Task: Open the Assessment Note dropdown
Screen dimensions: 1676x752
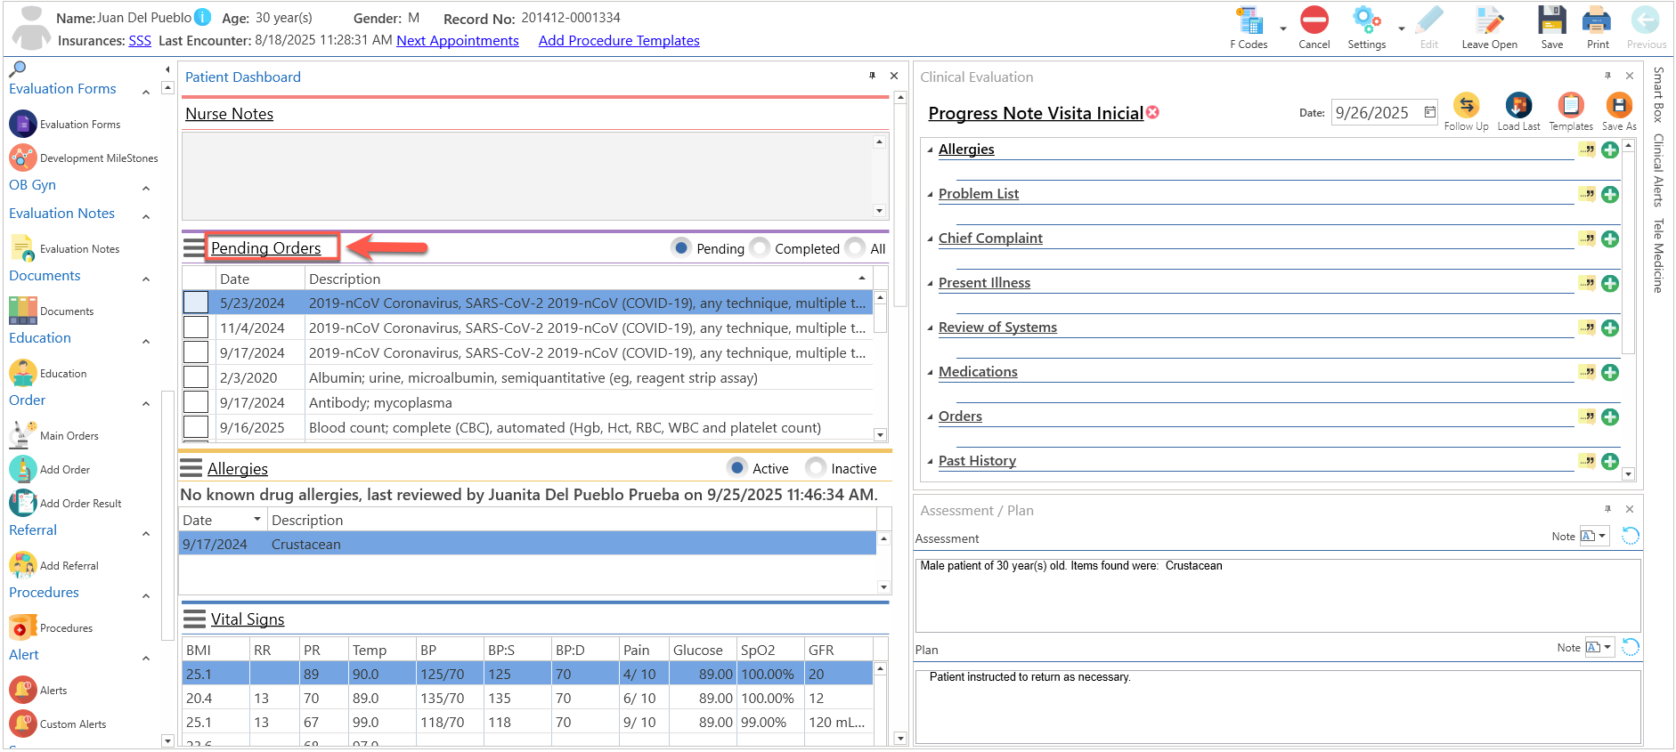Action: pos(1594,536)
